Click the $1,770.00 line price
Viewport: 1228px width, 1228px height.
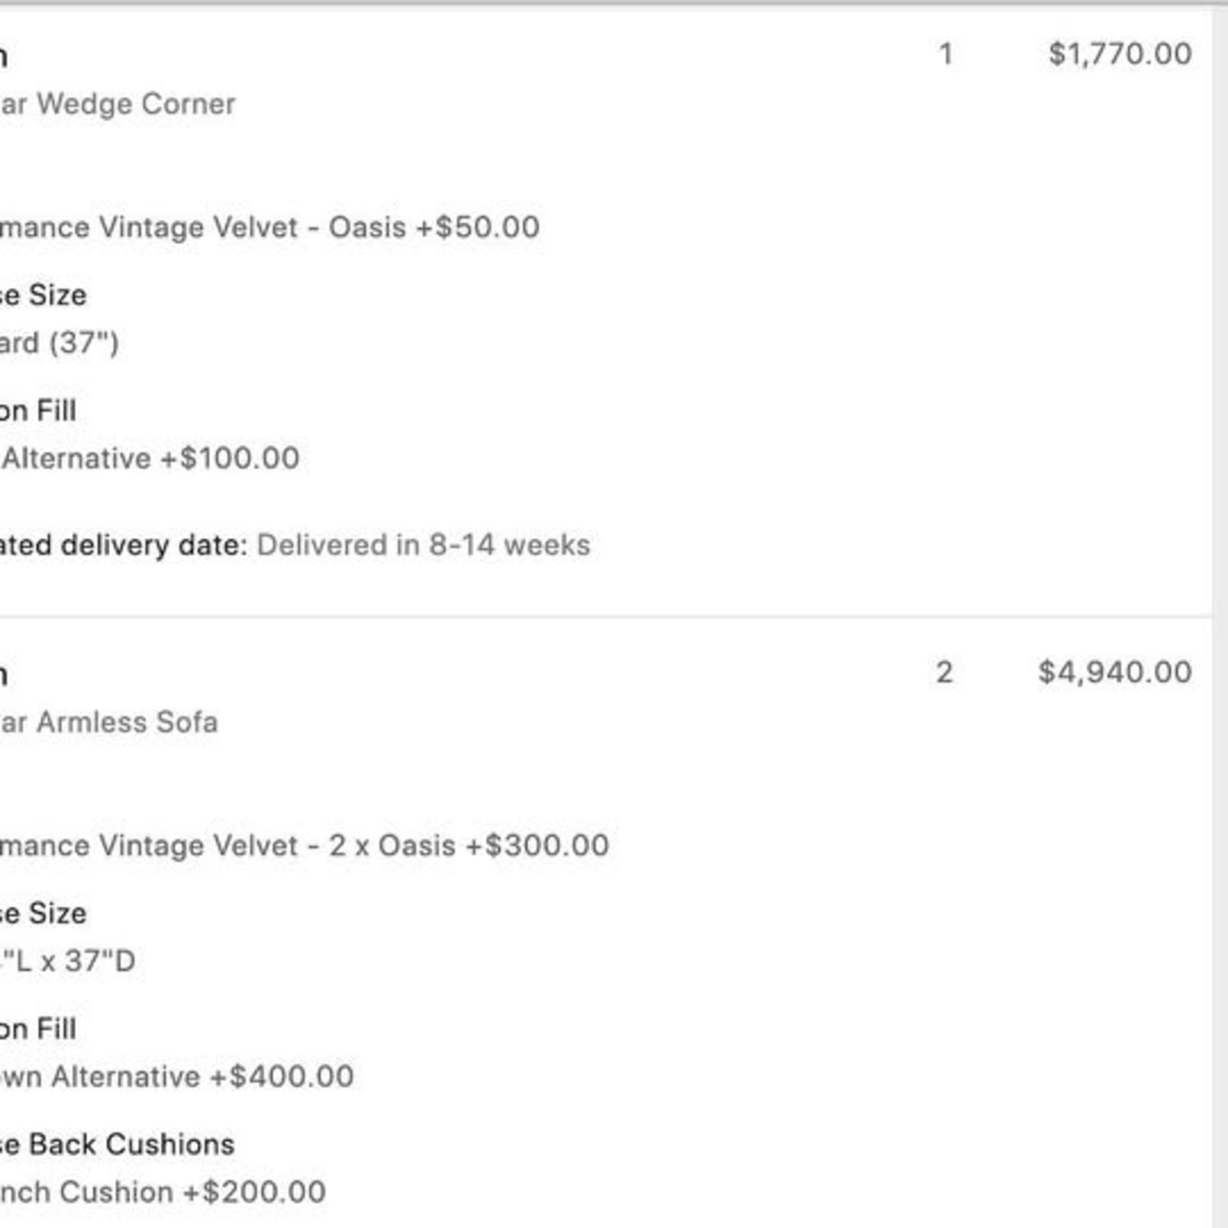click(x=1120, y=54)
